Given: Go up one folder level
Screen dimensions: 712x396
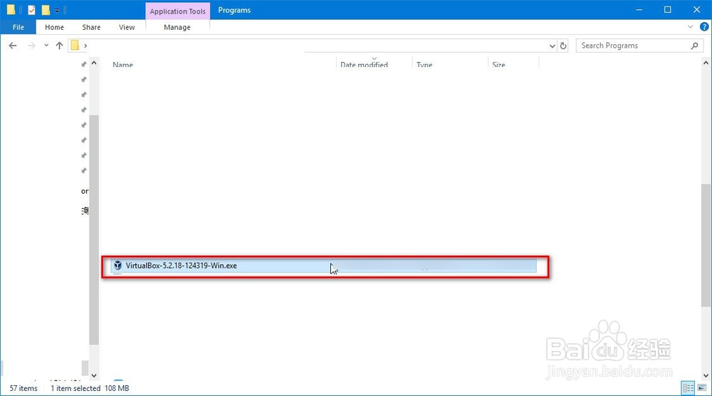Looking at the screenshot, I should (x=60, y=46).
